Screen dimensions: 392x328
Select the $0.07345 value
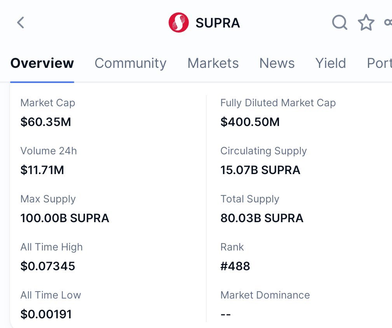[48, 266]
